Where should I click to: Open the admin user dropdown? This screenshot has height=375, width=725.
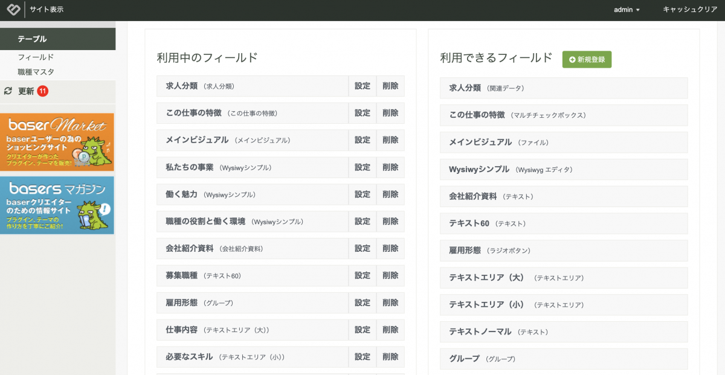coord(627,10)
